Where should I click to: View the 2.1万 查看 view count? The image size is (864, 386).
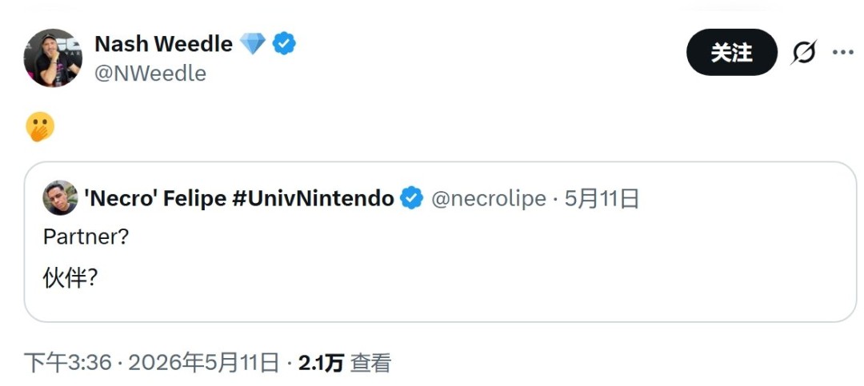click(345, 363)
